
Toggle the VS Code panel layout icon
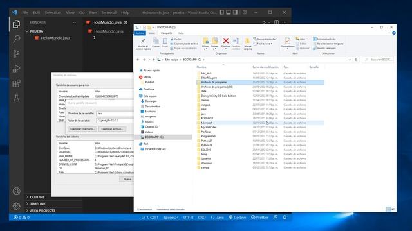click(x=229, y=12)
